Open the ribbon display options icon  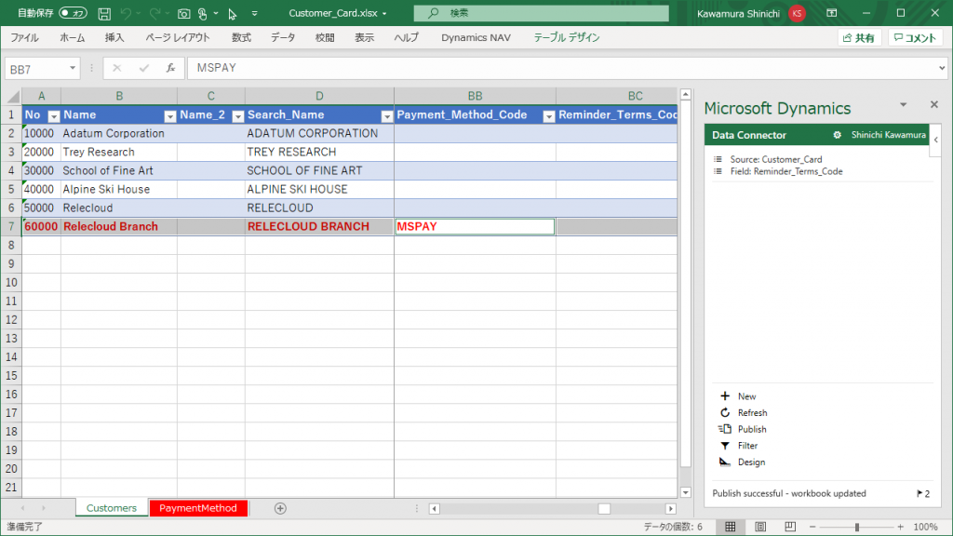pyautogui.click(x=831, y=13)
